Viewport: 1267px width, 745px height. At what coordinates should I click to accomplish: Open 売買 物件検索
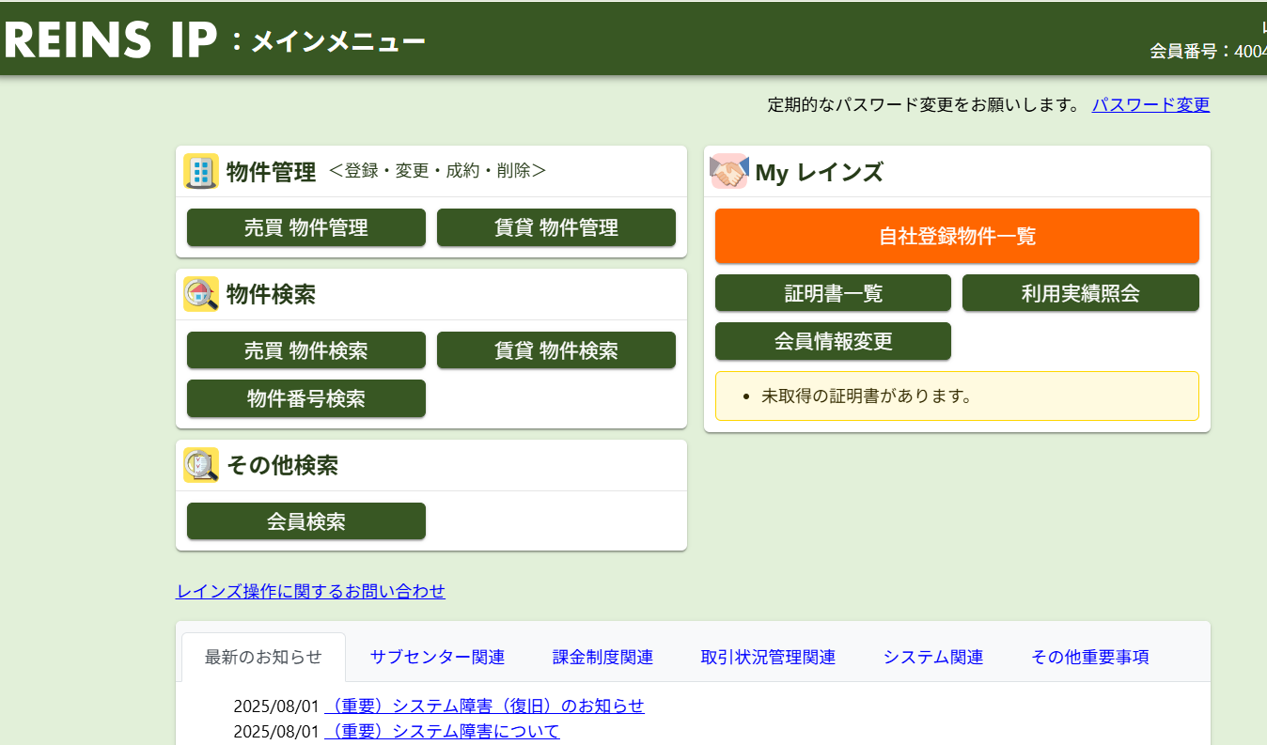306,350
